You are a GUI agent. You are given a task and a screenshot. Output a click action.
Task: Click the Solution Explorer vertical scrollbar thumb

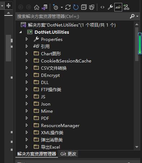pyautogui.click(x=137, y=44)
